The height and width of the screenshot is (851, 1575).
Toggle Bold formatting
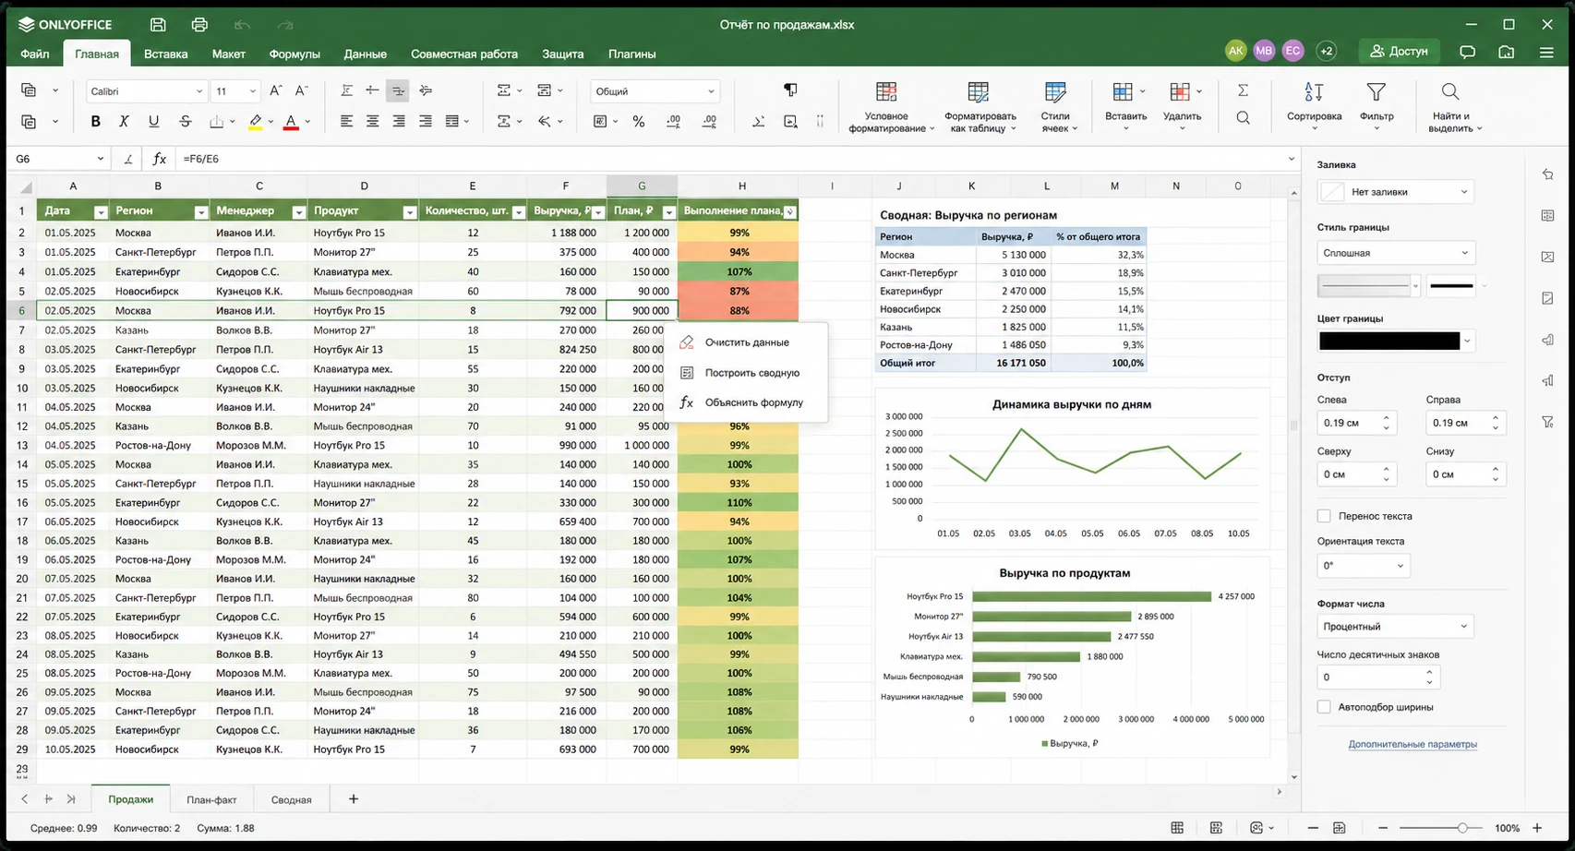[95, 121]
